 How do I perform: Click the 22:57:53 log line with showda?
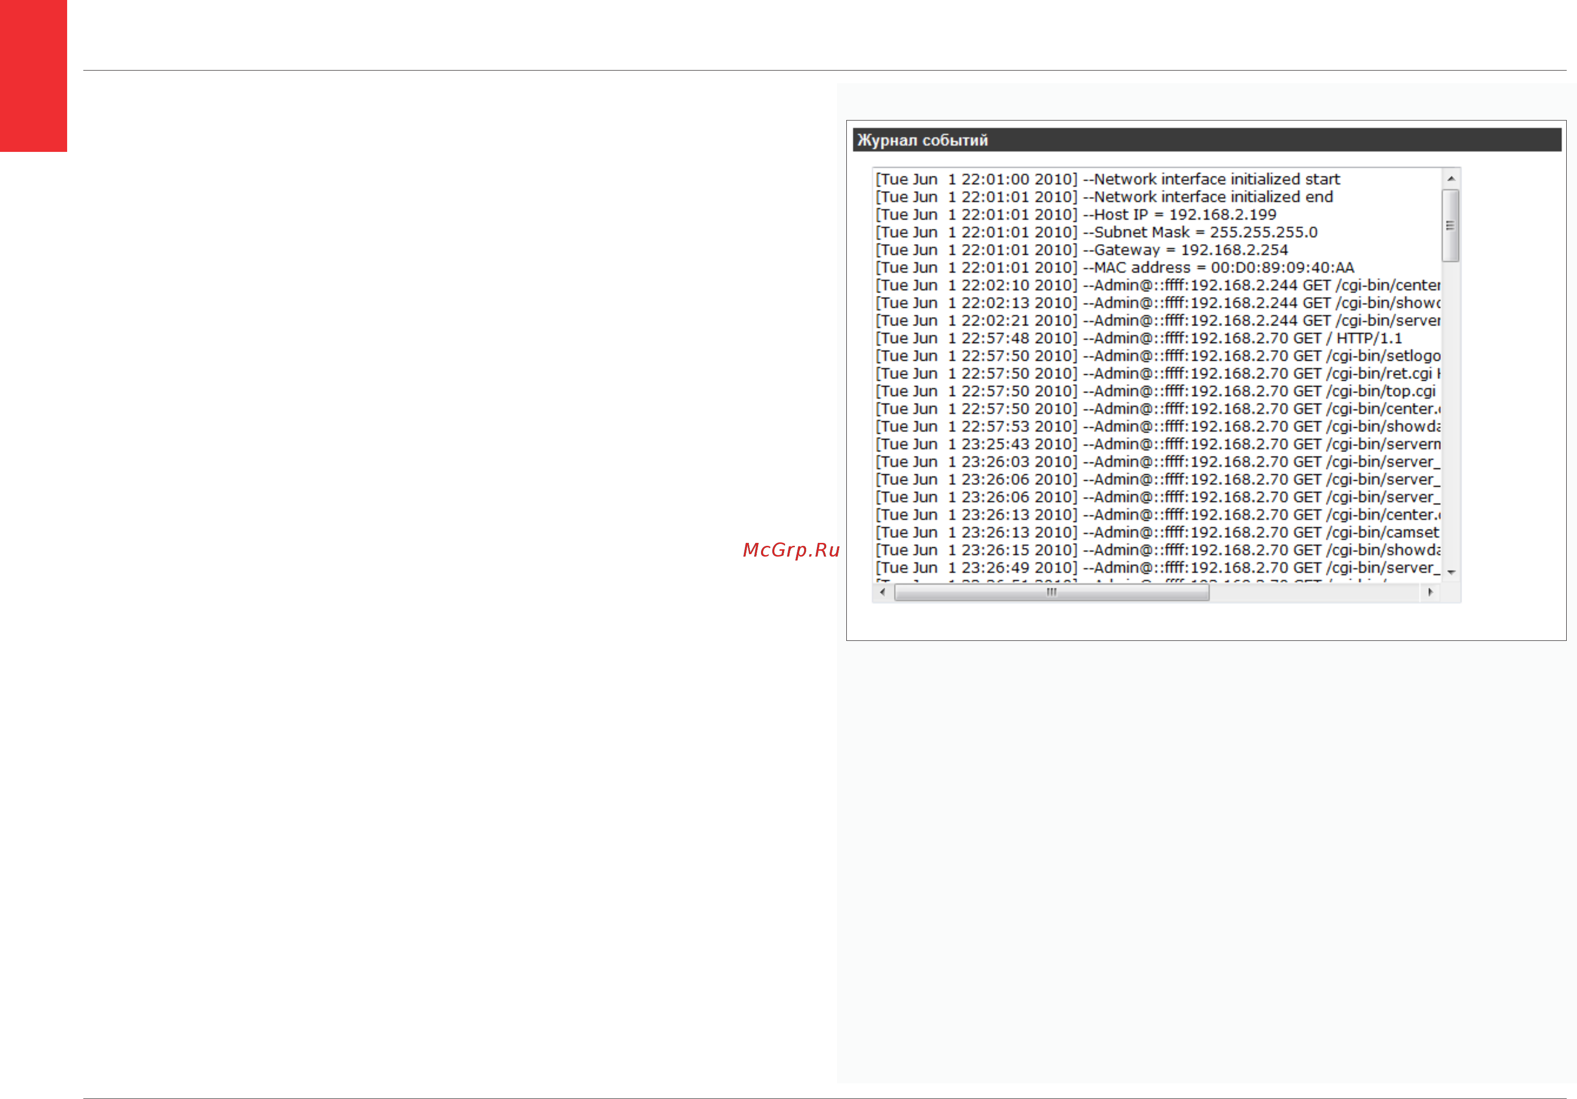1158,427
